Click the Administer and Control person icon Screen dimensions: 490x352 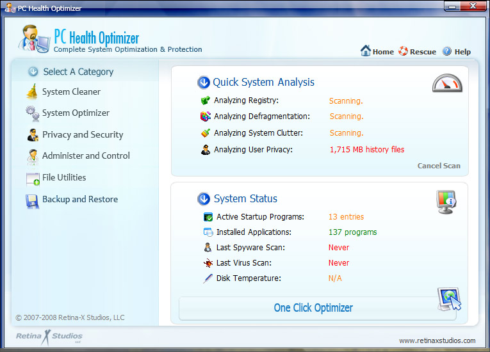click(x=33, y=156)
